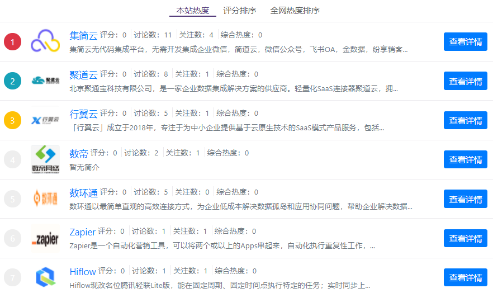493x293 pixels.
Task: Click the 行翼云 logo
Action: (x=45, y=120)
